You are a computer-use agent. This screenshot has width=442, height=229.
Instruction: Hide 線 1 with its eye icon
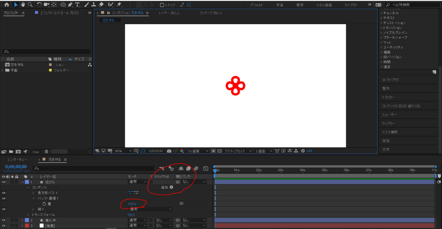pos(4,209)
